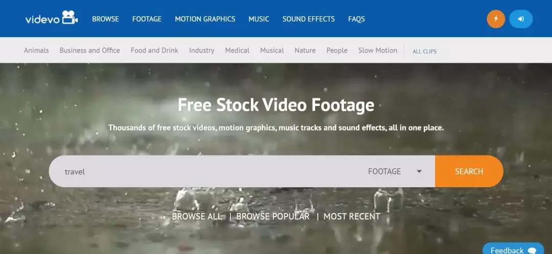Click the All Clips link

pos(424,51)
